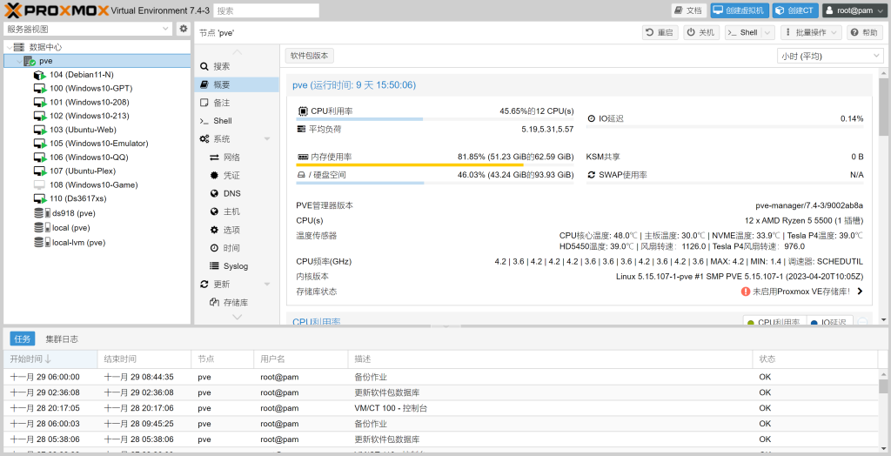Toggle CPU利用率 chart legend

point(774,322)
